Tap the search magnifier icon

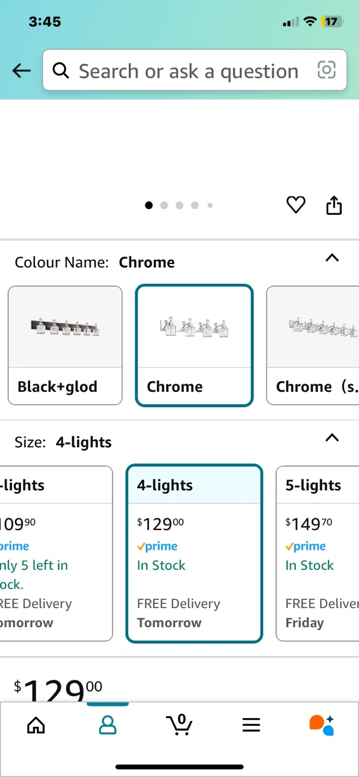[61, 71]
